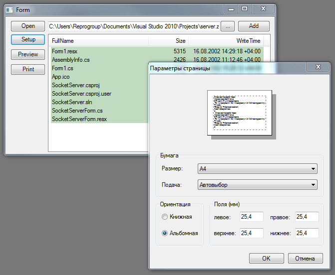Click the page preview thumbnail
This screenshot has width=335, height=275.
[x=240, y=113]
